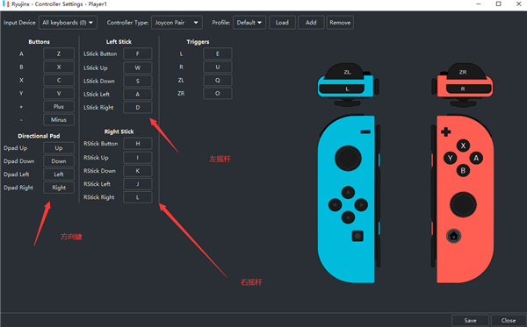Expand the Controller Type Joycon Pair dropdown

click(x=177, y=23)
